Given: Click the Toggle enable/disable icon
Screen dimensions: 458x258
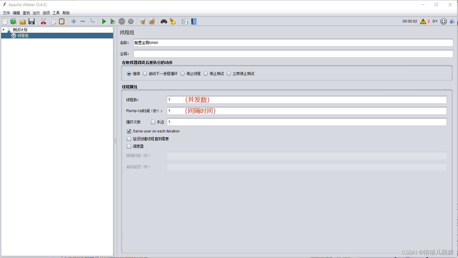Looking at the screenshot, I should coord(92,21).
